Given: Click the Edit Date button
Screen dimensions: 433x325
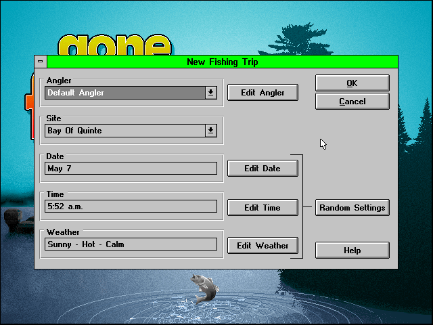Looking at the screenshot, I should (x=263, y=169).
